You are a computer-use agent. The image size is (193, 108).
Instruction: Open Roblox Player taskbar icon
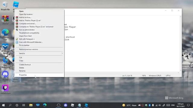tap(72, 105)
